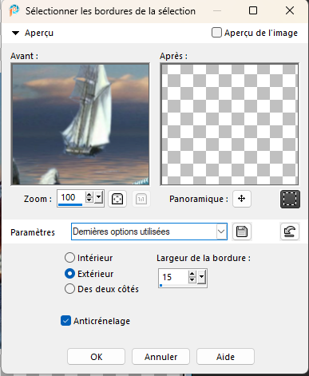Screen dimensions: 309x376
Task: Click the zoom 1:1 actual size icon
Action: (141, 199)
